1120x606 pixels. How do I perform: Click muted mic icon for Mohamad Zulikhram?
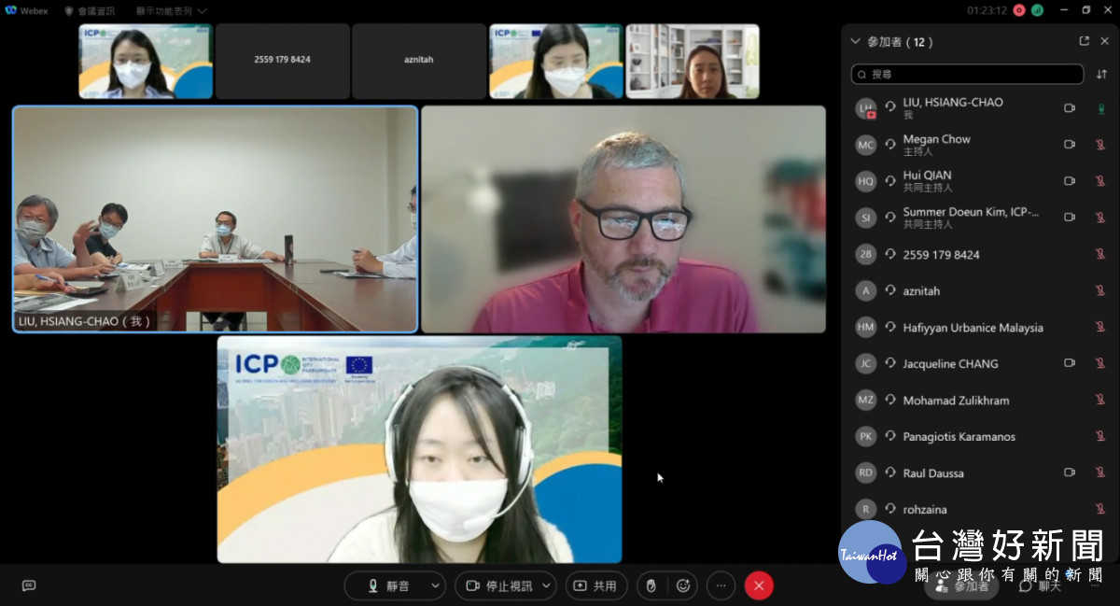tap(1101, 400)
